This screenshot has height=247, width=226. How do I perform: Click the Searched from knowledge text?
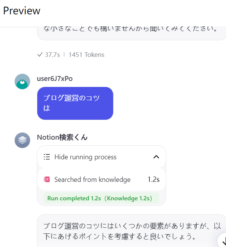pos(93,180)
